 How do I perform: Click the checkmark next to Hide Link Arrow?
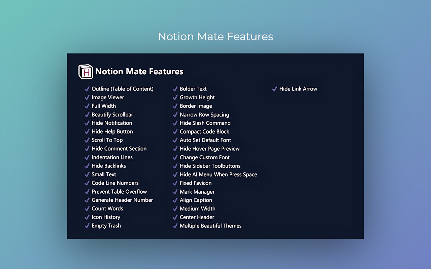pos(275,89)
